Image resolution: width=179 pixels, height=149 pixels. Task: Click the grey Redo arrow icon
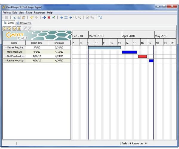[36, 18]
